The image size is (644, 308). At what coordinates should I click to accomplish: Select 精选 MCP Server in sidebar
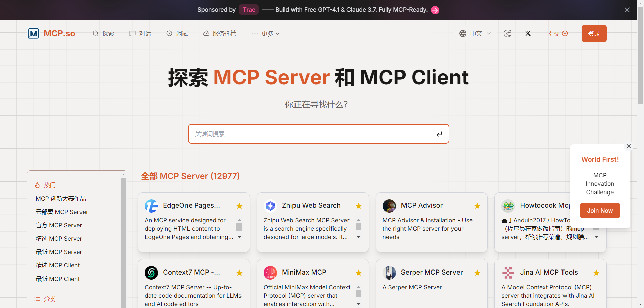tap(59, 239)
